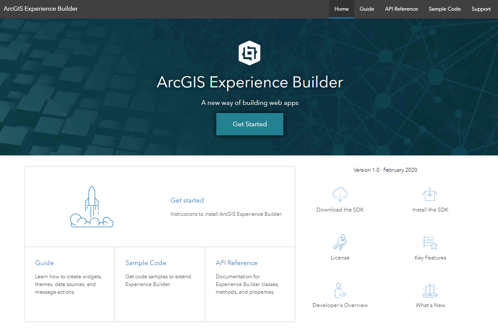Click 'Documentation for Experience Builder classes' description
Image resolution: width=498 pixels, height=328 pixels.
tap(247, 284)
